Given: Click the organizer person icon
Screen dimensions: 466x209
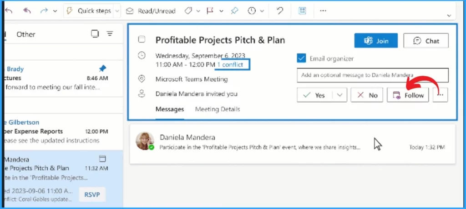Looking at the screenshot, I should tap(142, 94).
